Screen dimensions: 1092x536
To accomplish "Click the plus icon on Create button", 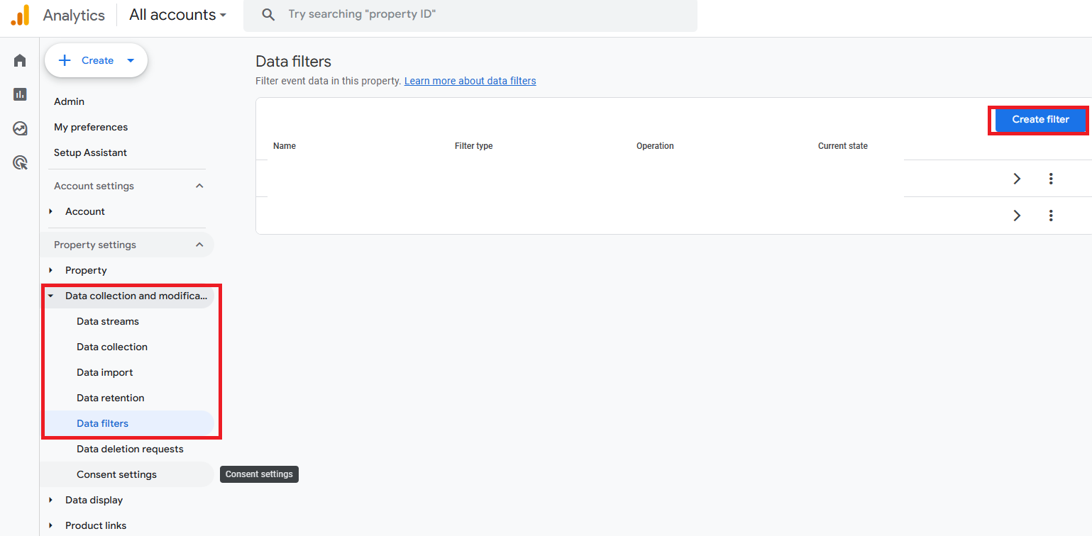I will 65,60.
